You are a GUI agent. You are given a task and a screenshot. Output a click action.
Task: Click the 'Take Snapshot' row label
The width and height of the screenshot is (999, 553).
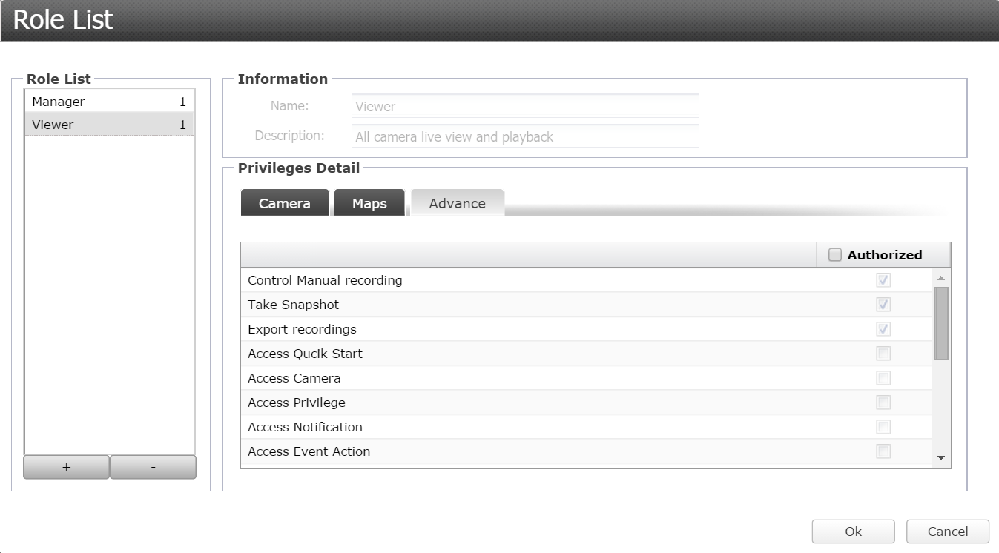pyautogui.click(x=293, y=305)
